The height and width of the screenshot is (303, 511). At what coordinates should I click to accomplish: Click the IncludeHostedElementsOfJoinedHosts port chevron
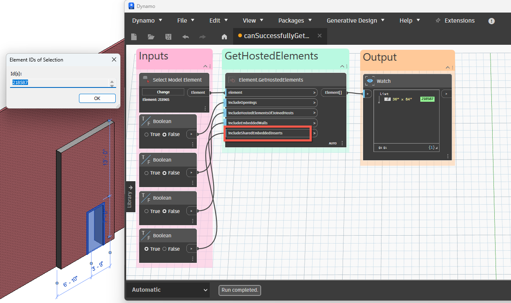[314, 113]
